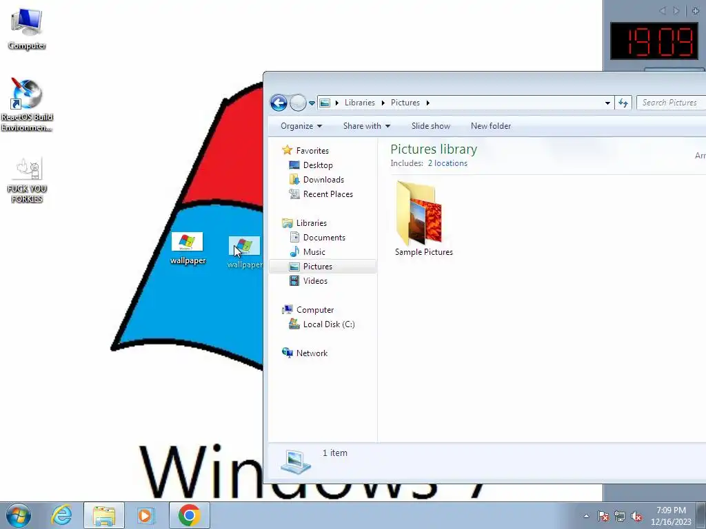The width and height of the screenshot is (706, 529).
Task: Click the disabled Forward navigation button
Action: tap(298, 103)
